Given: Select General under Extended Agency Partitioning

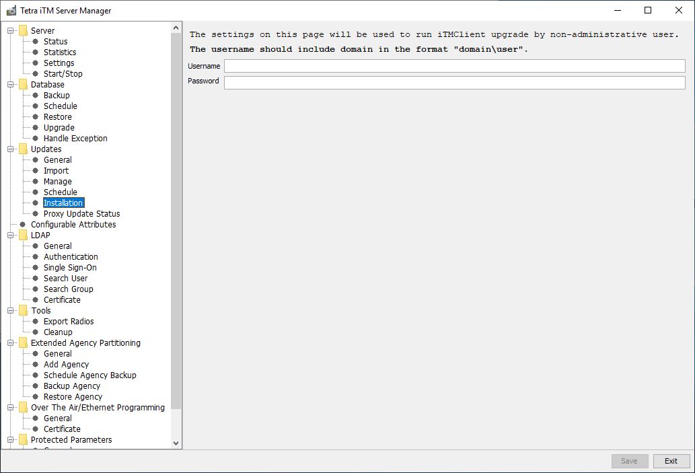Looking at the screenshot, I should pyautogui.click(x=58, y=353).
